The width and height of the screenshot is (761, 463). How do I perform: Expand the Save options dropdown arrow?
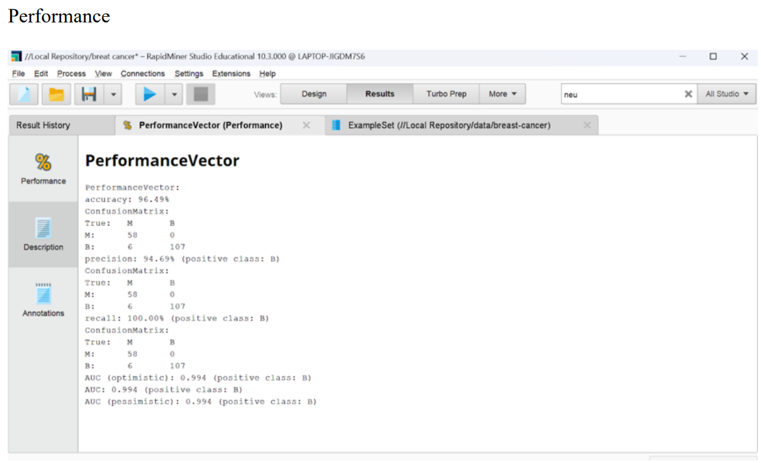pyautogui.click(x=113, y=94)
